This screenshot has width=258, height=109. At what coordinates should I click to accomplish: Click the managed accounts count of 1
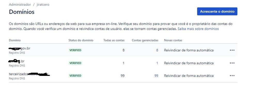pyautogui.click(x=157, y=63)
